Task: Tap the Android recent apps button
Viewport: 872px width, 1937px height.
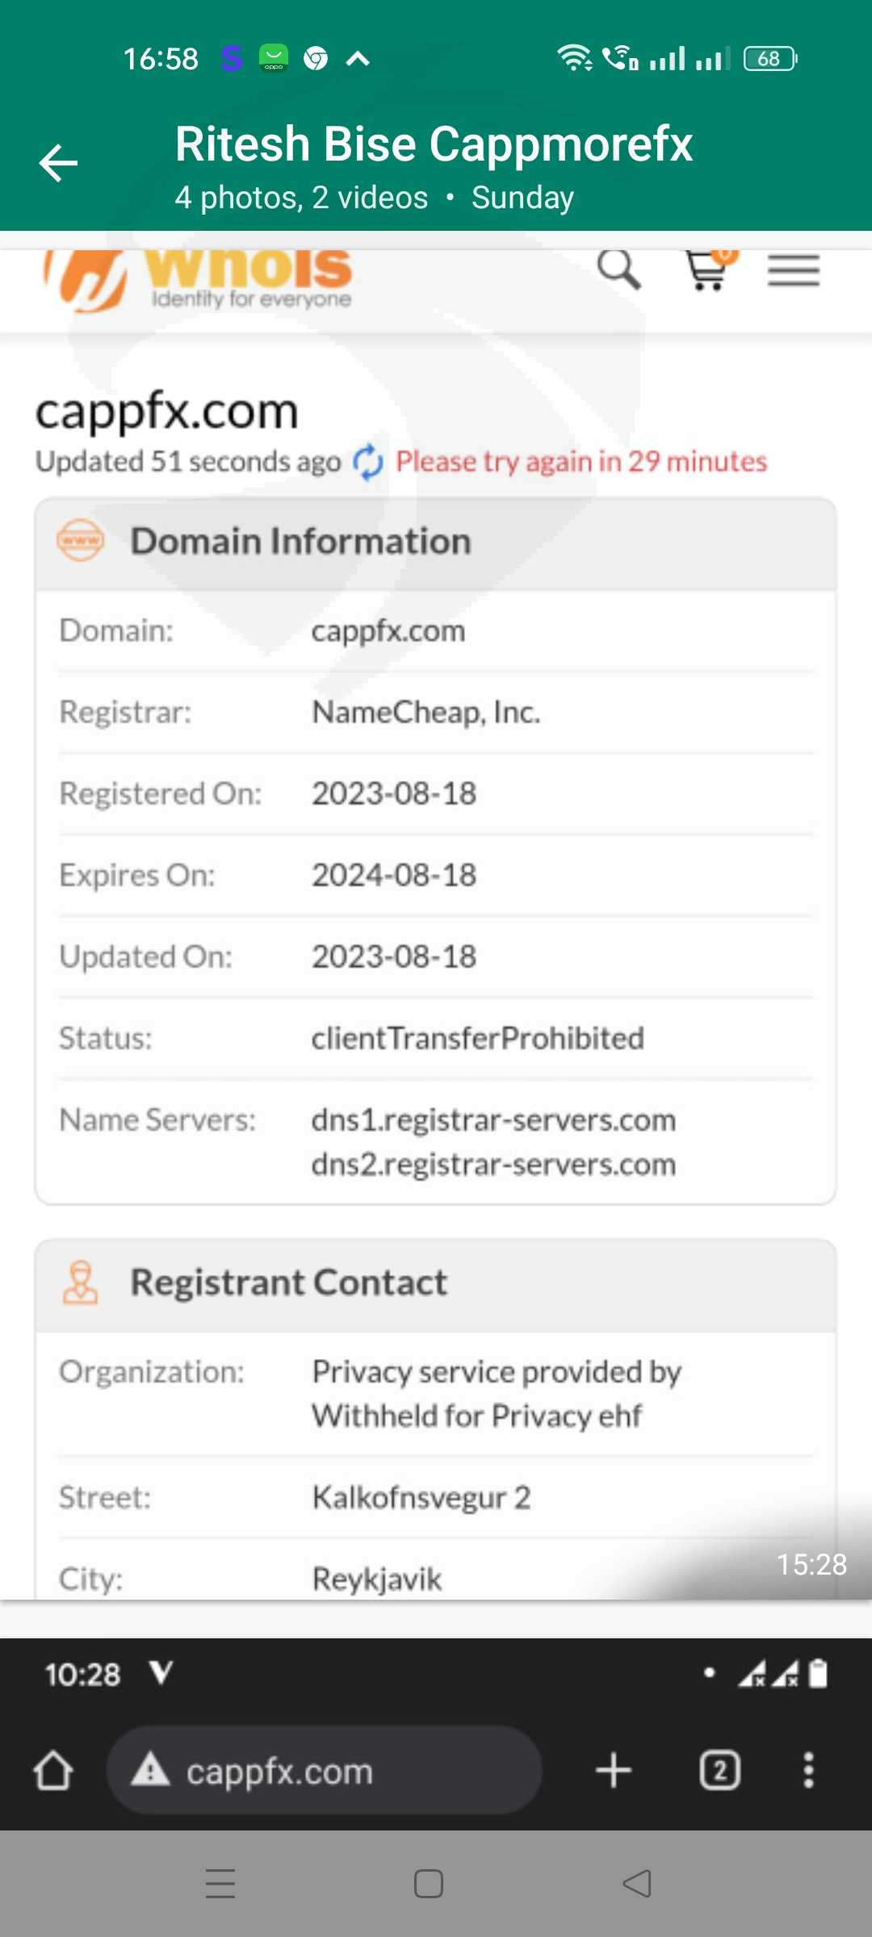Action: [220, 1884]
